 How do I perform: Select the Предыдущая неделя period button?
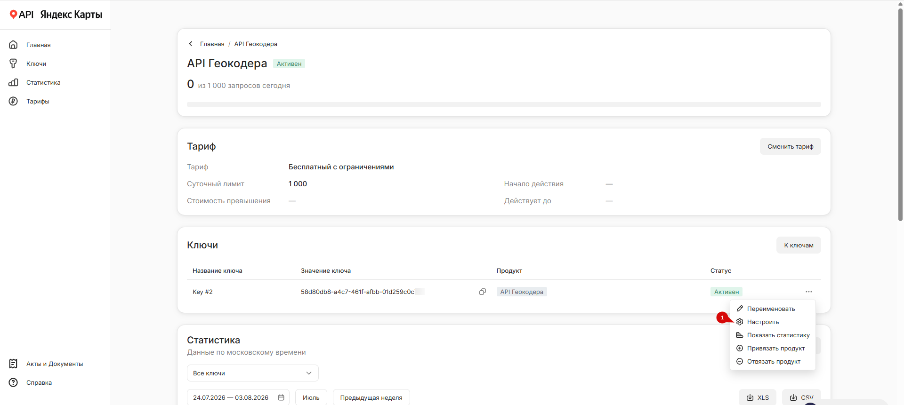pyautogui.click(x=371, y=397)
